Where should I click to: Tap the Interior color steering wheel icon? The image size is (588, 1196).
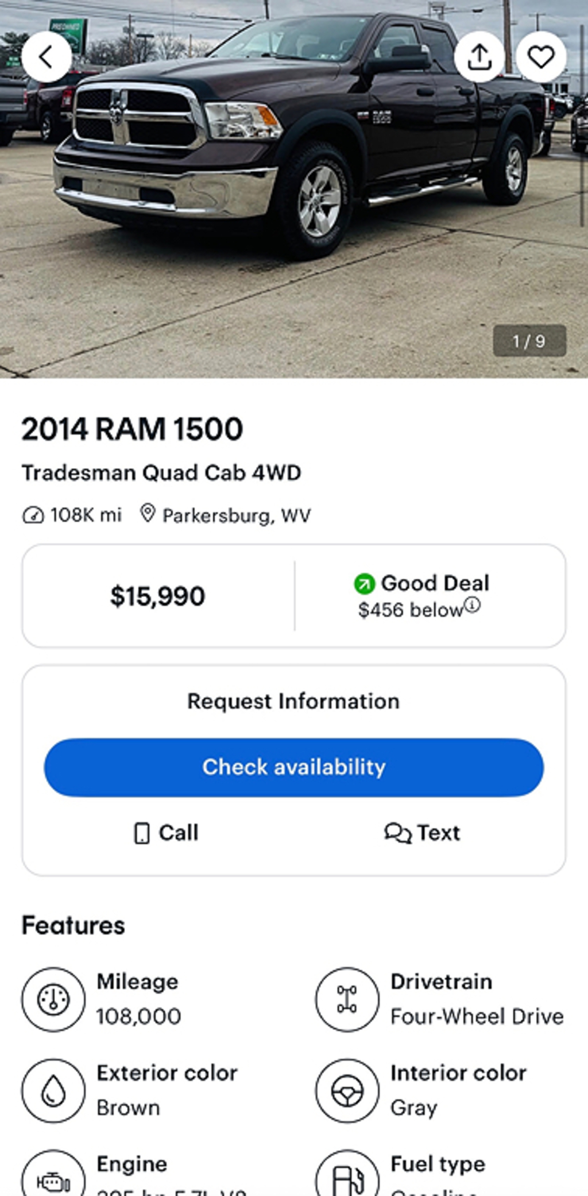(347, 1090)
